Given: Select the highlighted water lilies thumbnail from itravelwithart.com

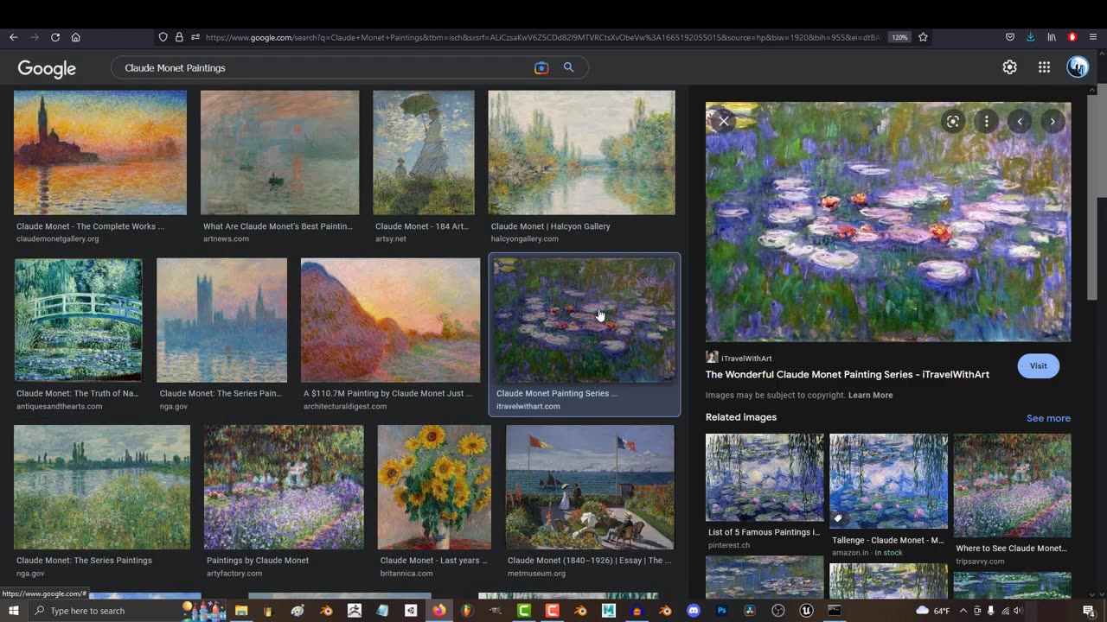Looking at the screenshot, I should pos(585,321).
